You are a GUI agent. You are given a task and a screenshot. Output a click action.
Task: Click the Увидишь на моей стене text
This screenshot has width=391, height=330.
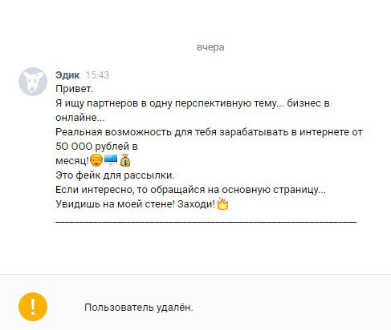coord(115,204)
